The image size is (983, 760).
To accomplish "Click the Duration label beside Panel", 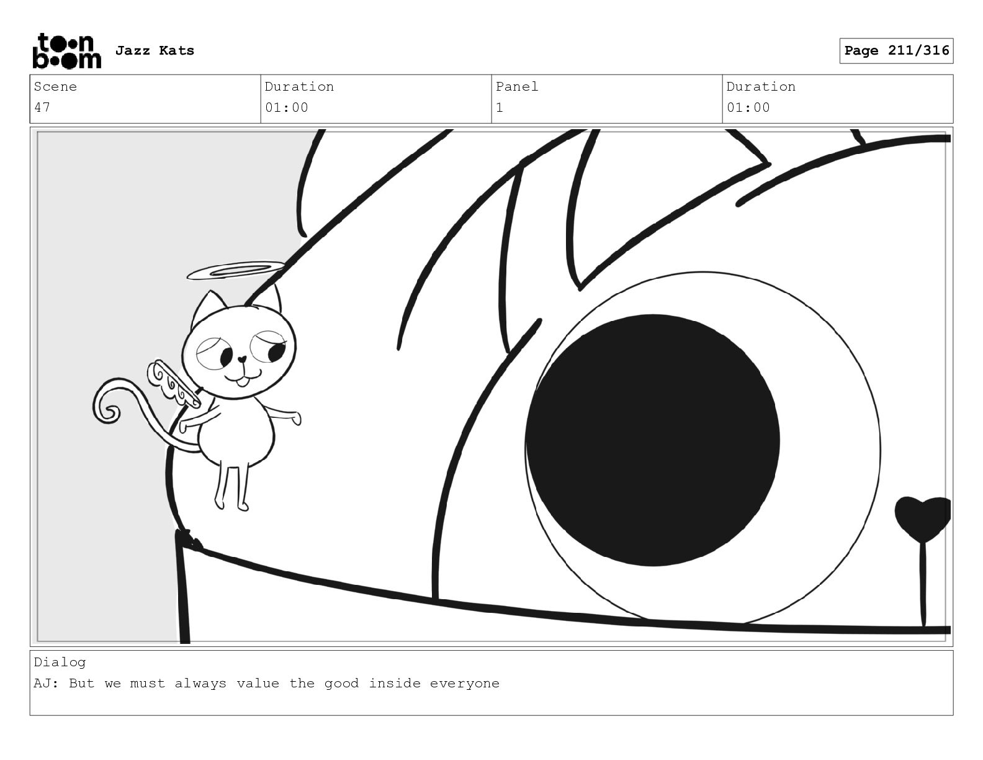I will tap(761, 86).
